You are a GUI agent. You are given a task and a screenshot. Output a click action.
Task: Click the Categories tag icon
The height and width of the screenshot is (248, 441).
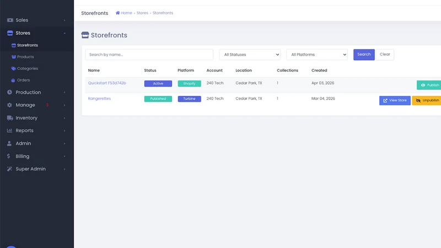(13, 68)
